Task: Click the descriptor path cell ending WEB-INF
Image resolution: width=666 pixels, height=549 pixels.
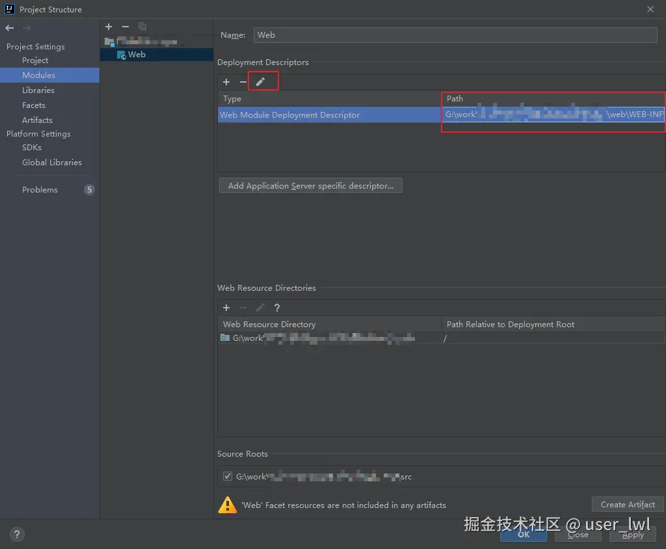Action: click(553, 114)
